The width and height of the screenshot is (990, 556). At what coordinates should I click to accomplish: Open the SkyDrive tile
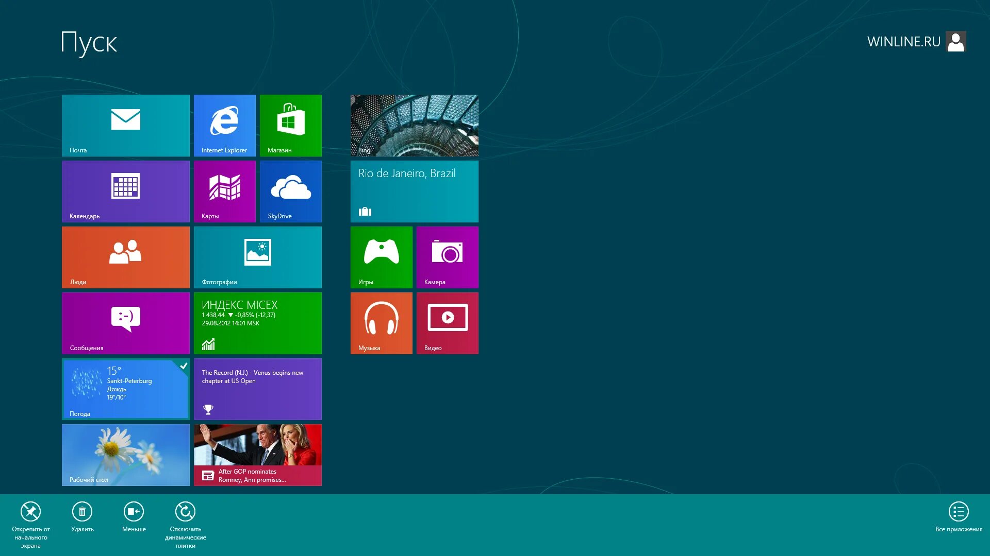[x=290, y=191]
